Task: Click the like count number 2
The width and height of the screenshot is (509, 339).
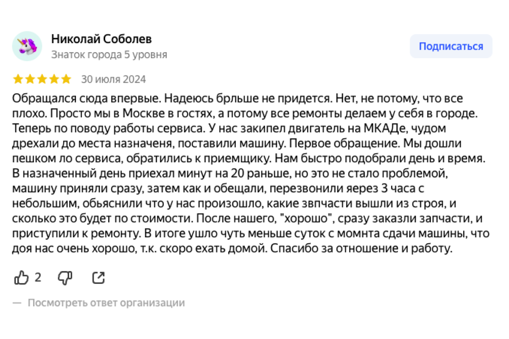Action: 38,278
